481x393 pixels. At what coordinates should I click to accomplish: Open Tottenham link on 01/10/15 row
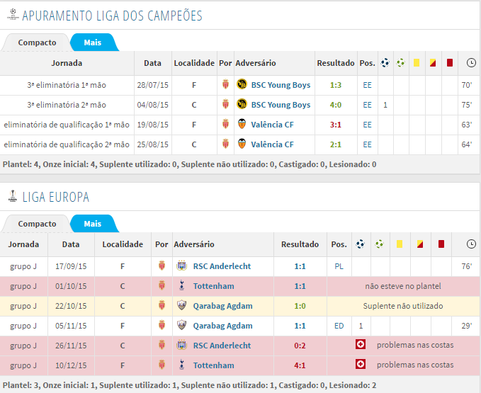[213, 286]
